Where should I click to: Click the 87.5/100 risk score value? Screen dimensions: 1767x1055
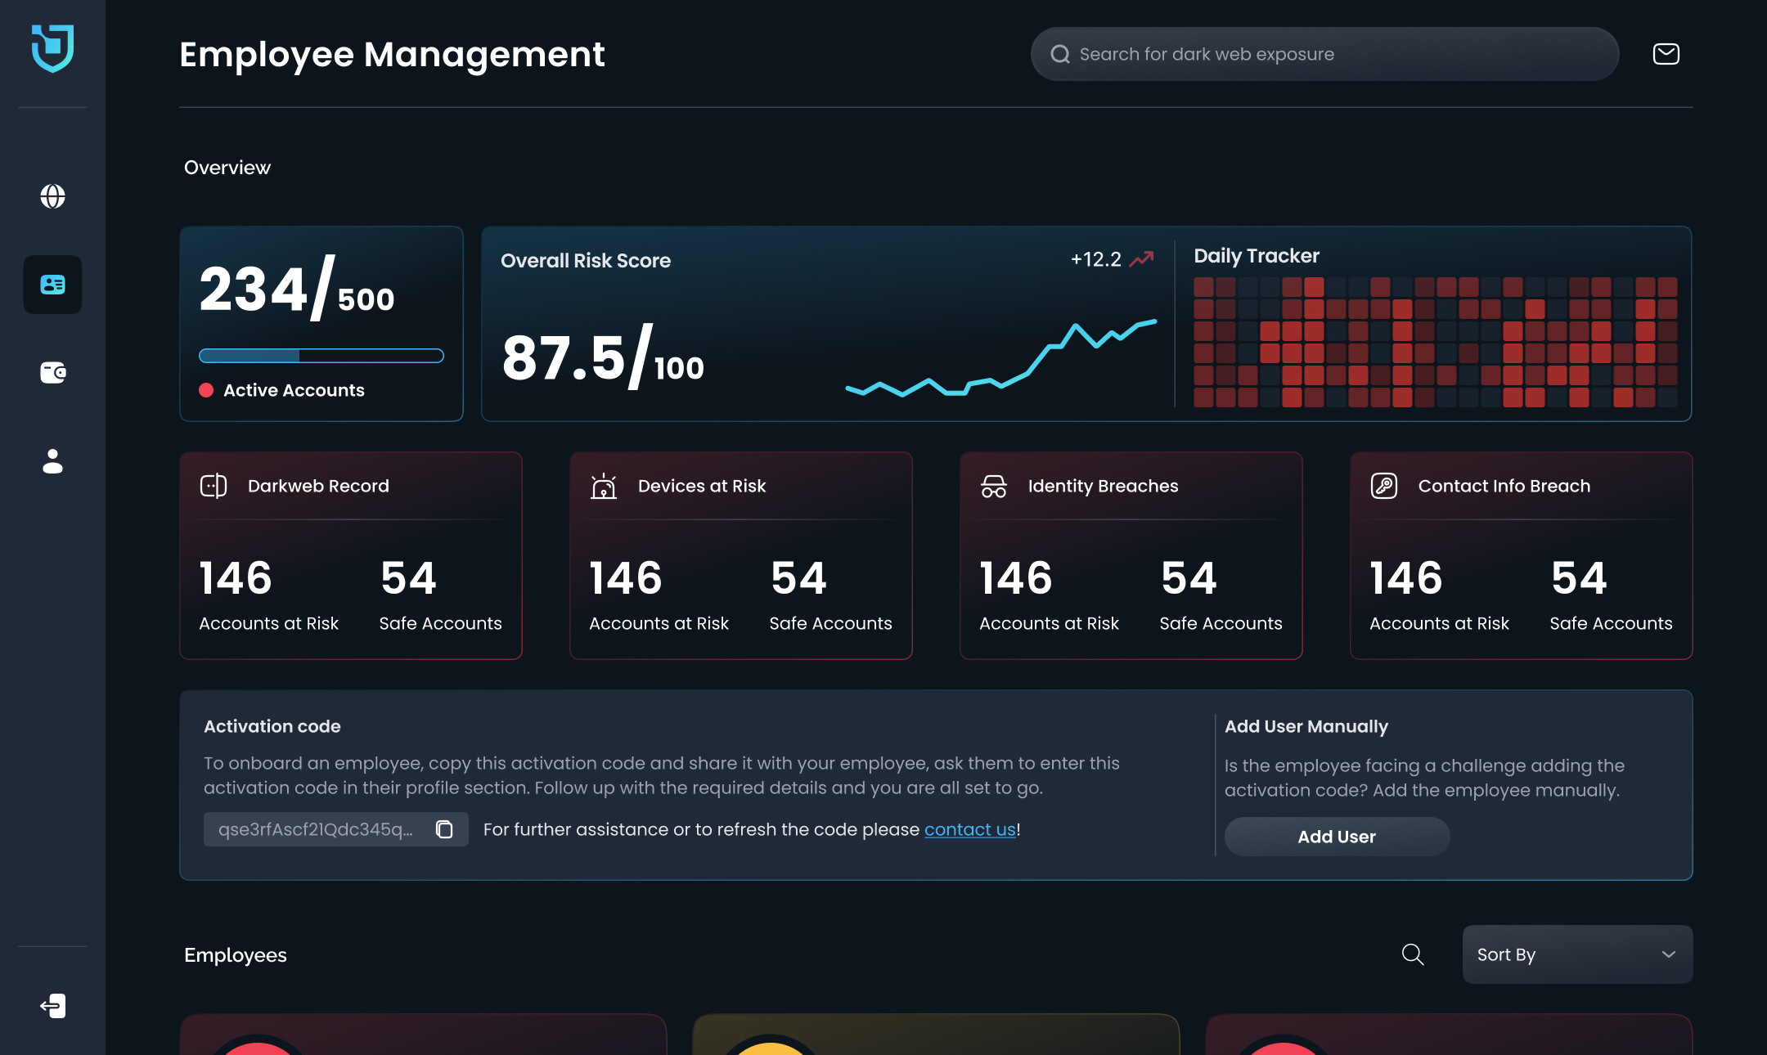[x=603, y=357]
